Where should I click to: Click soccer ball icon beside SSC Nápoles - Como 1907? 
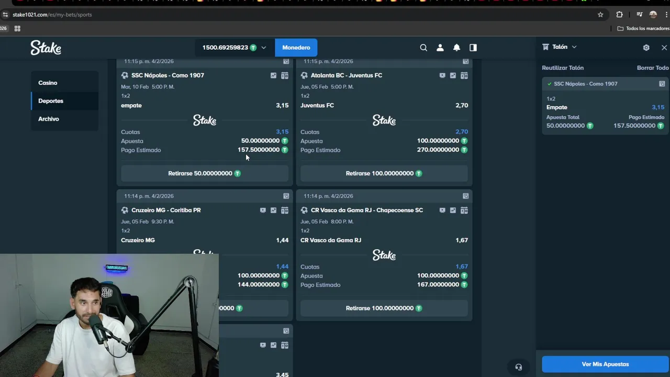pos(125,75)
